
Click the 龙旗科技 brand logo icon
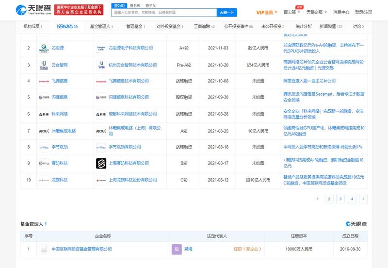pyautogui.click(x=44, y=180)
